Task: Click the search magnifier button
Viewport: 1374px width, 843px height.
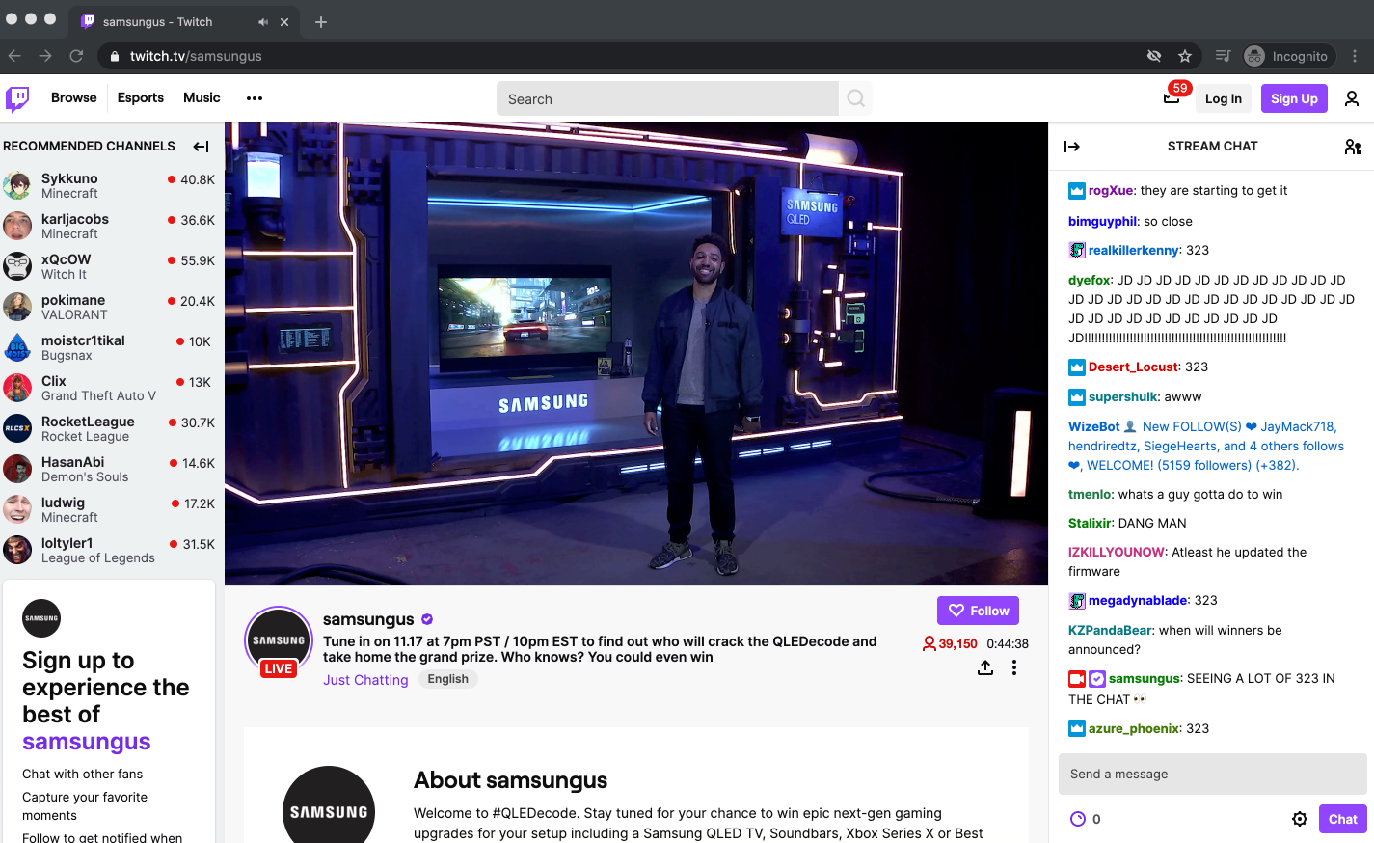Action: point(856,98)
